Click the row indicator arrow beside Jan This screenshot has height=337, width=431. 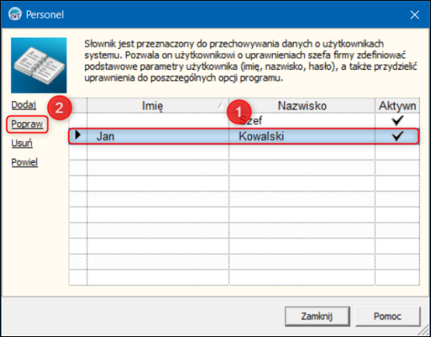(78, 135)
